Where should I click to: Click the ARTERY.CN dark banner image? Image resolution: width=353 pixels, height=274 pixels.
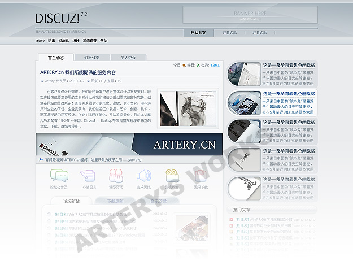point(130,145)
